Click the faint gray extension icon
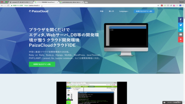The height and width of the screenshot is (104, 185). (177, 5)
